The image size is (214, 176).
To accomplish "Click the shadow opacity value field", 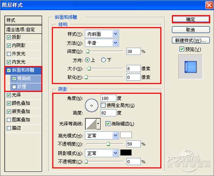I will [x=133, y=162].
